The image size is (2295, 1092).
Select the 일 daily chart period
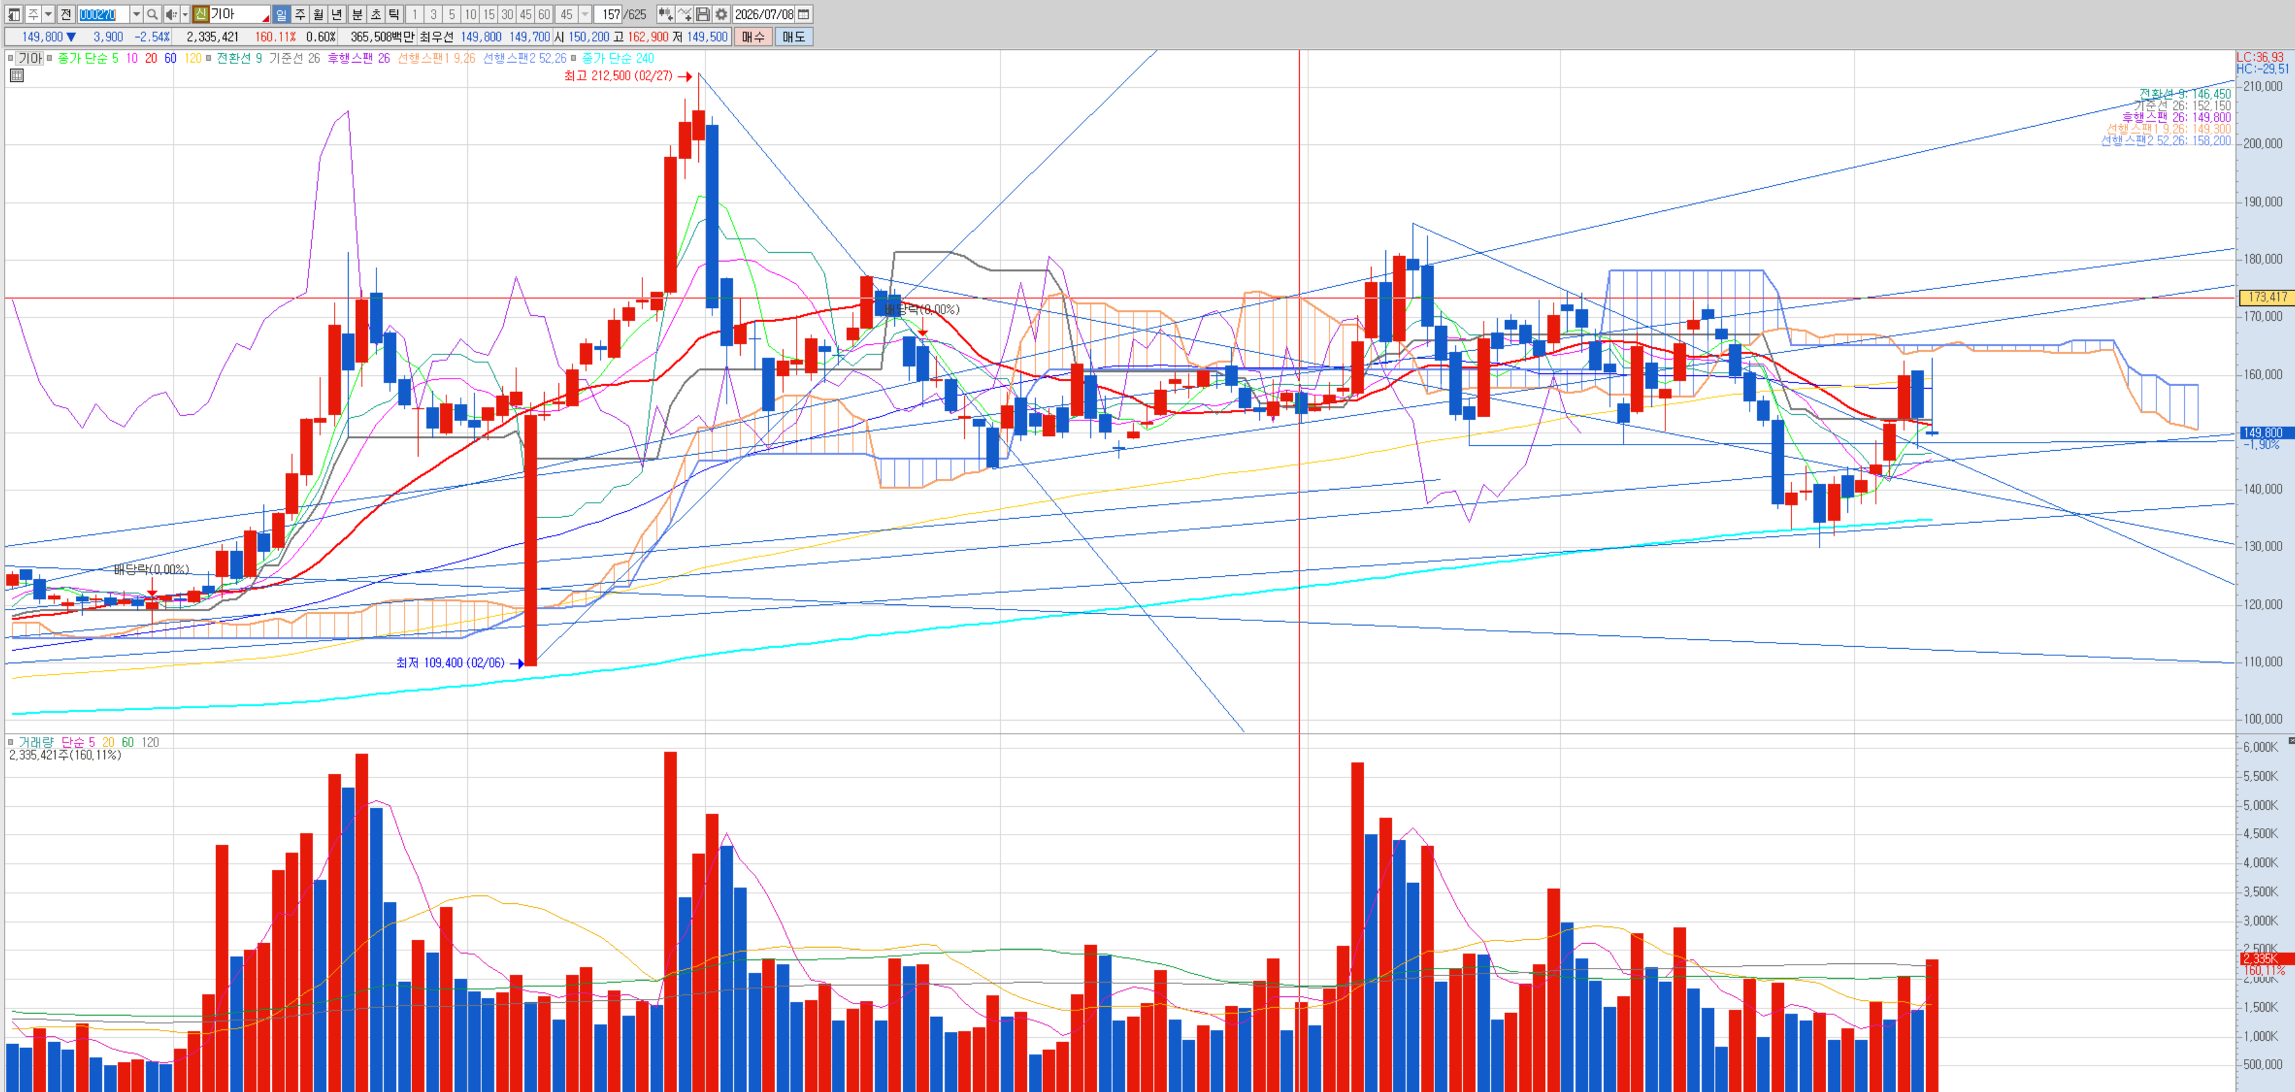[281, 14]
